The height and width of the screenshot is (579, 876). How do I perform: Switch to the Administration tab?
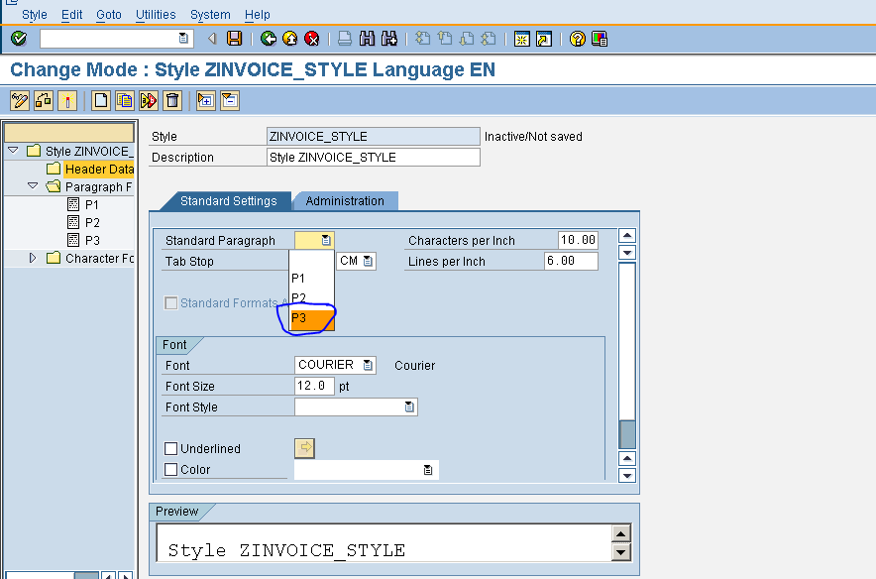pyautogui.click(x=345, y=200)
